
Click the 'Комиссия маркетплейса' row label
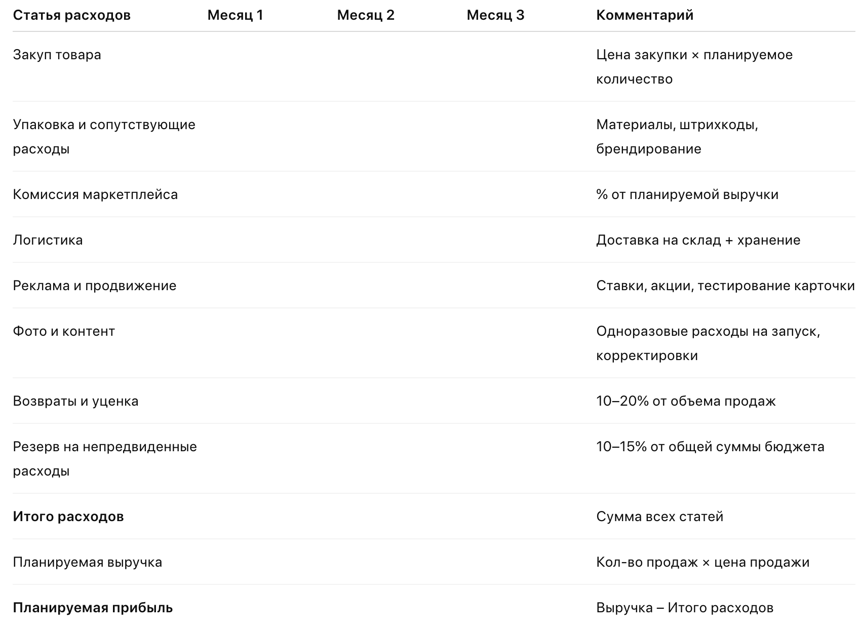(95, 194)
